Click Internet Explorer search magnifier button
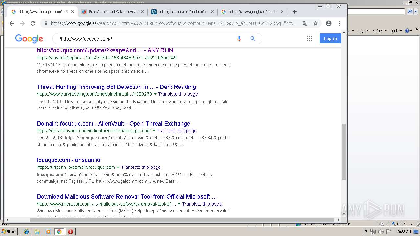The height and width of the screenshot is (236, 420). (410, 11)
